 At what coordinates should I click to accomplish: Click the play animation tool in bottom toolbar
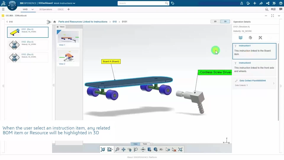coord(103,149)
